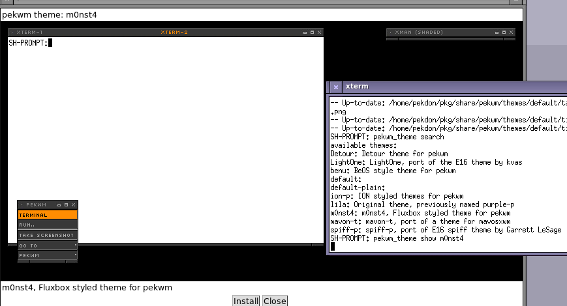Click the PEKWM menu title label

tap(36, 205)
